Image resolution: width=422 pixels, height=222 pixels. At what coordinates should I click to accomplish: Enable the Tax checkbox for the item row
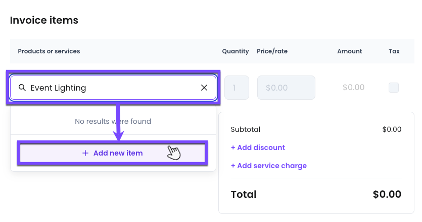(394, 88)
